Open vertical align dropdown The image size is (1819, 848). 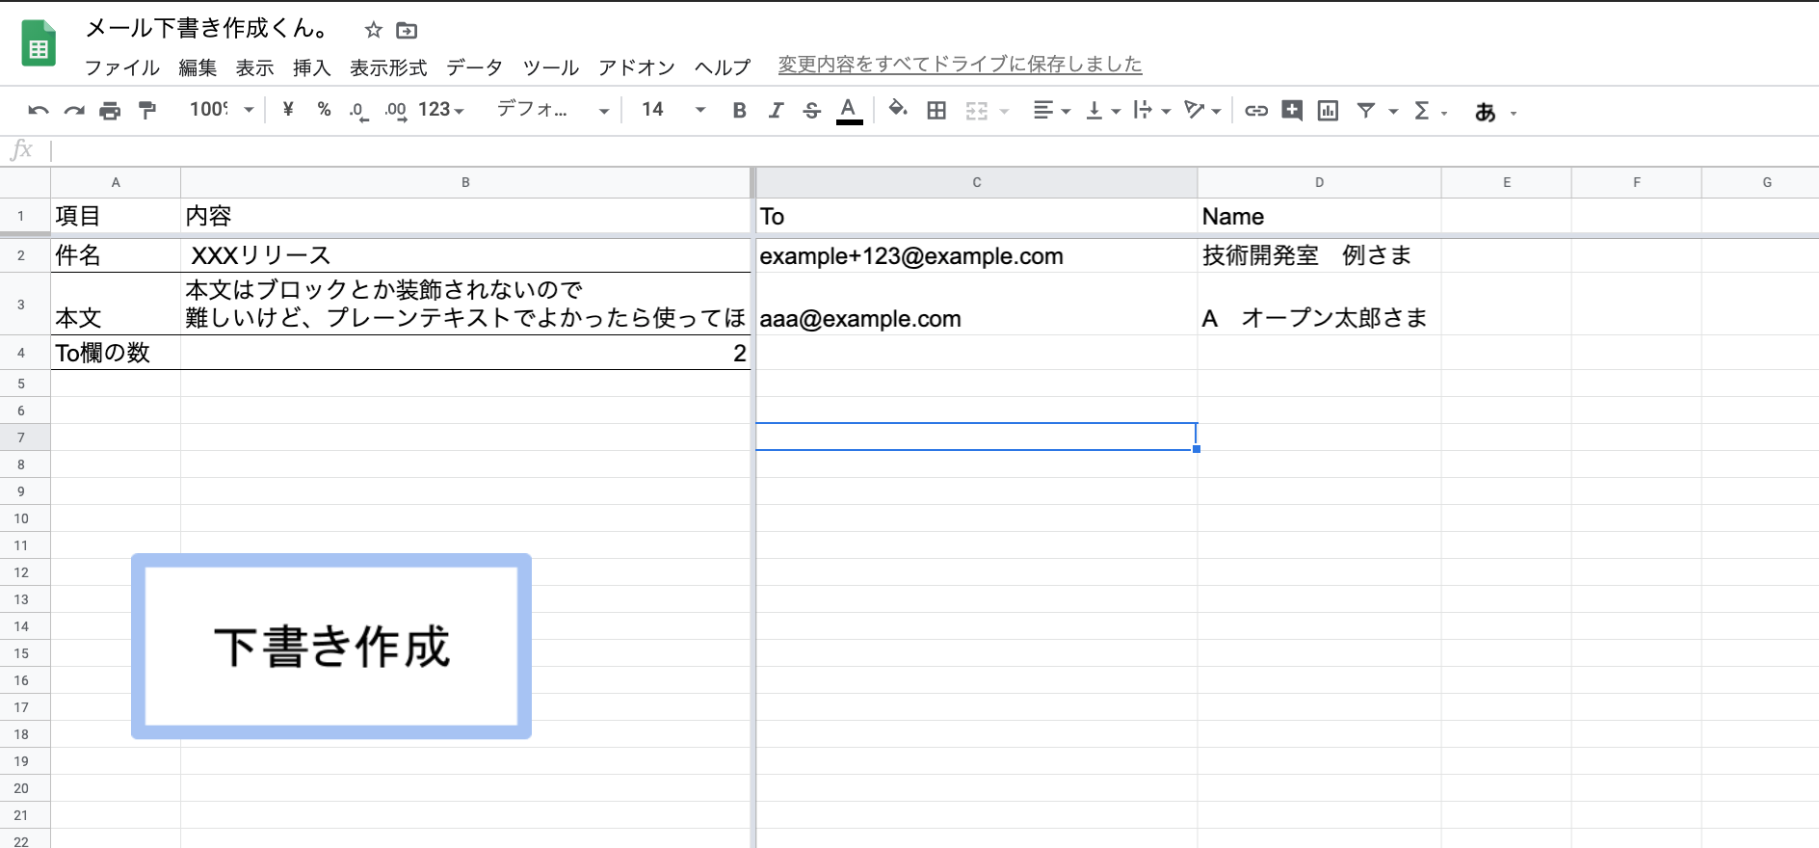1103,111
